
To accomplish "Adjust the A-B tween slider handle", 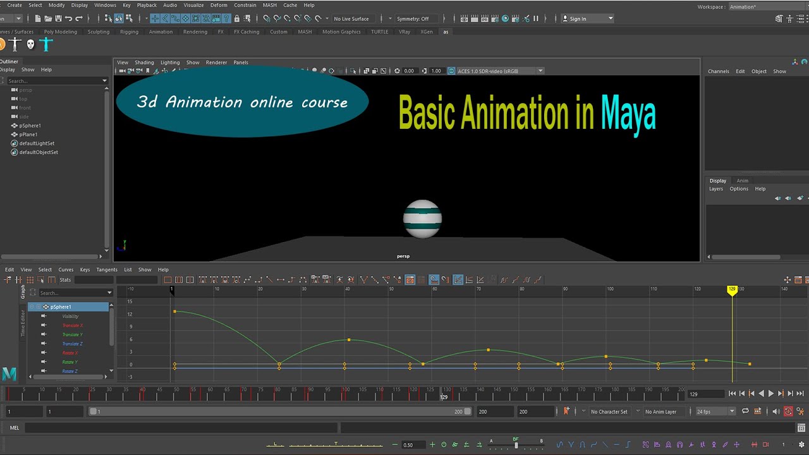I will (516, 444).
